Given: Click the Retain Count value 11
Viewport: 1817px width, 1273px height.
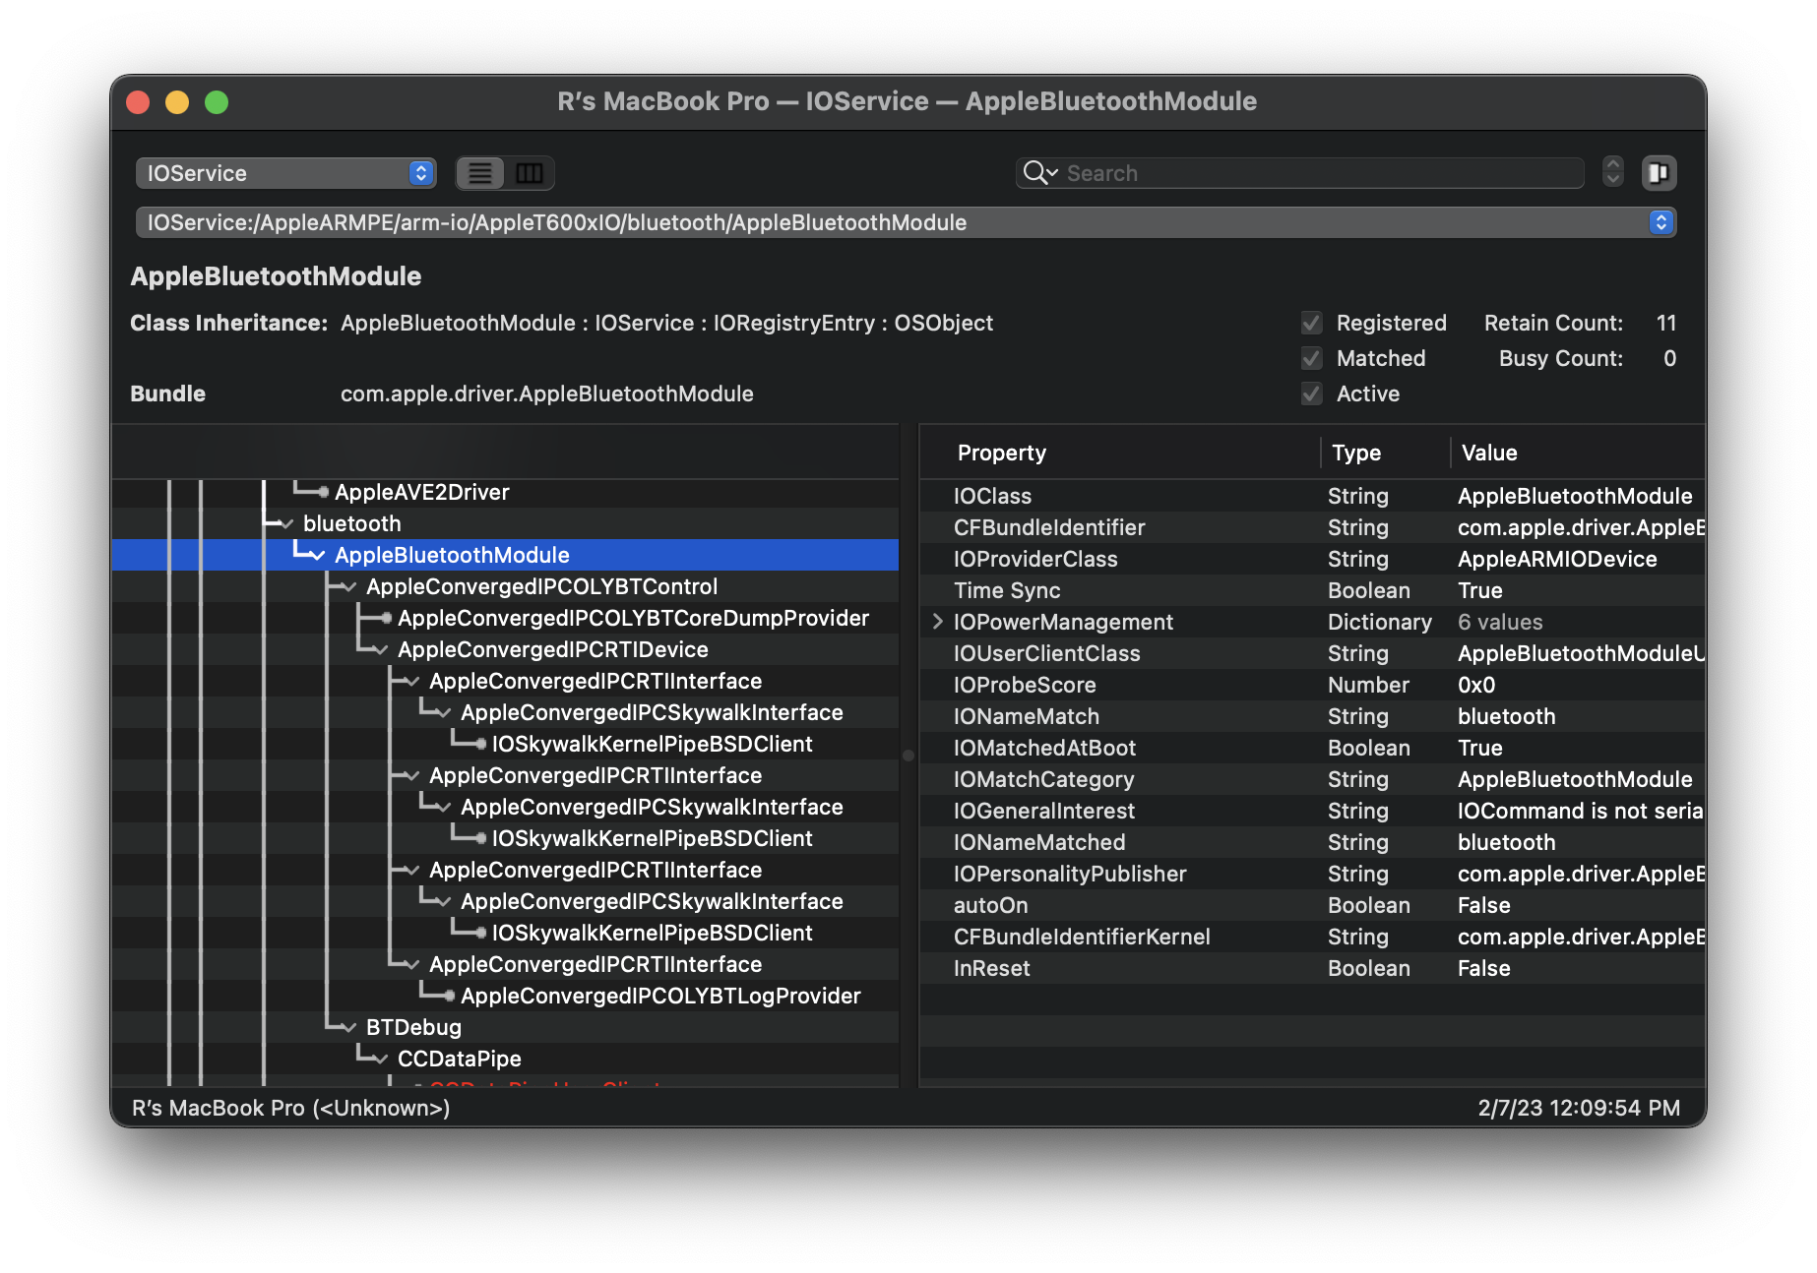Looking at the screenshot, I should coord(1665,323).
